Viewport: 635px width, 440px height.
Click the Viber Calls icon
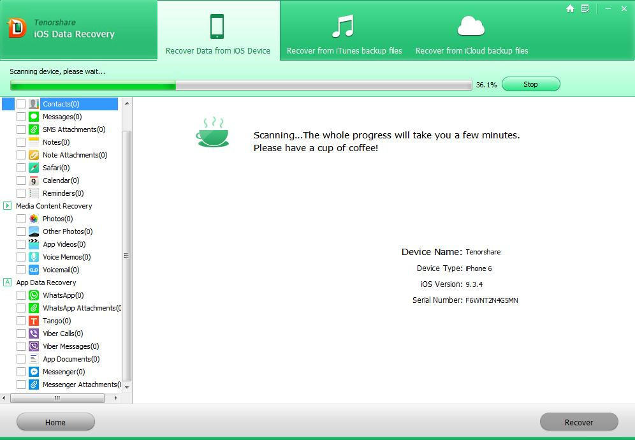coord(34,334)
